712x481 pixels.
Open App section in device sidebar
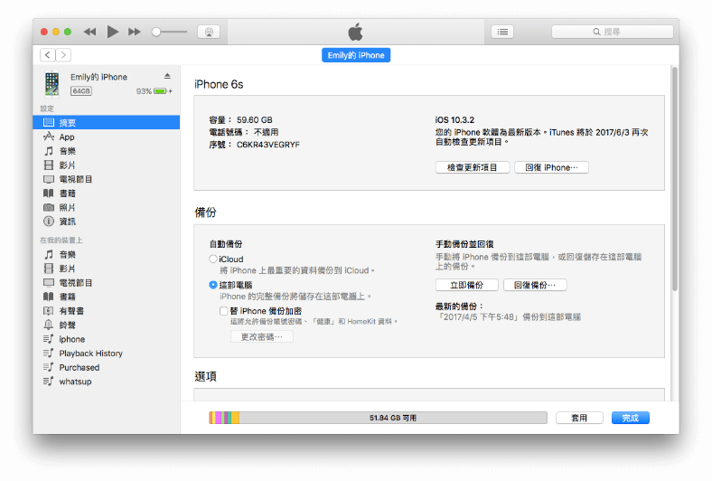67,137
